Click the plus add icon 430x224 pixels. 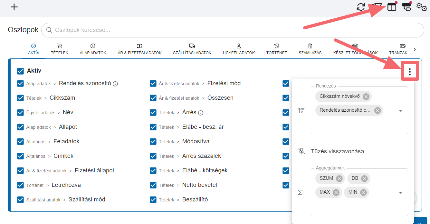click(14, 7)
